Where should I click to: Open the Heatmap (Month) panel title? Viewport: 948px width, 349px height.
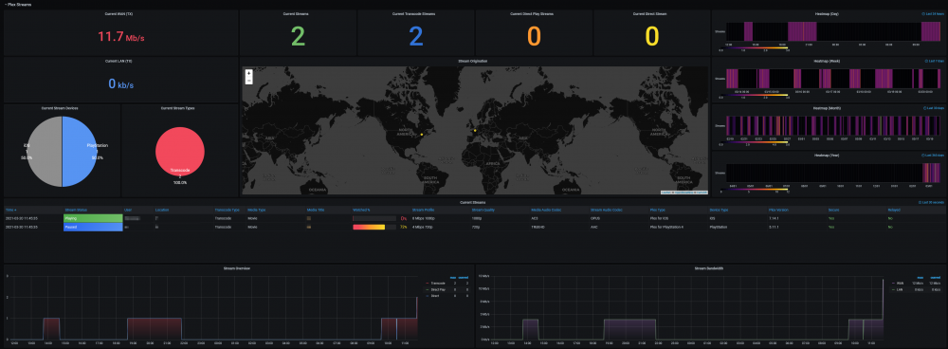click(x=826, y=108)
